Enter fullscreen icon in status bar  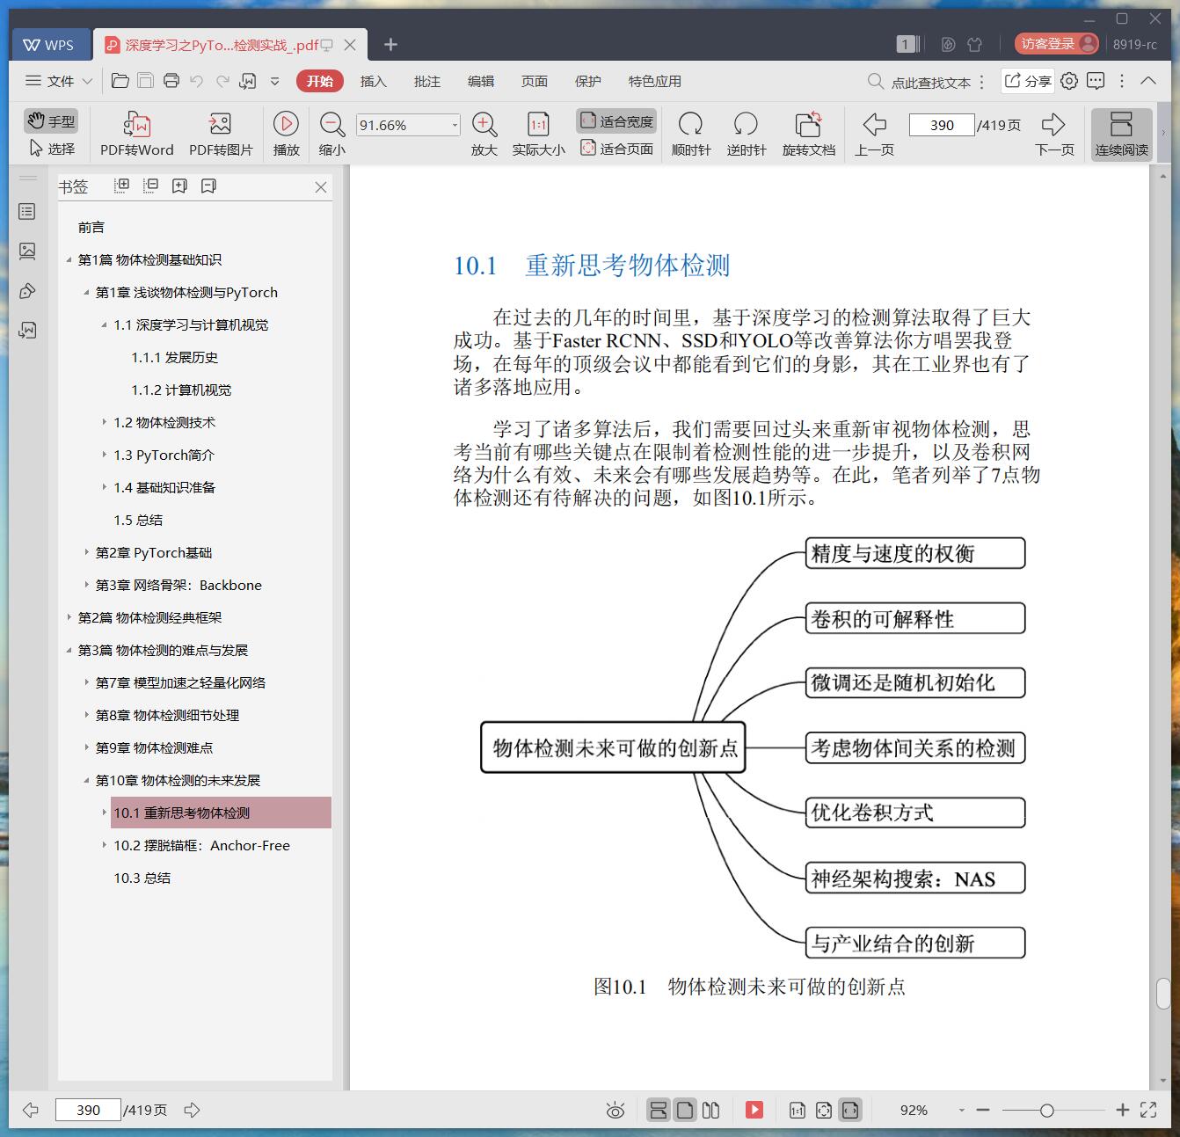[x=1148, y=1110]
